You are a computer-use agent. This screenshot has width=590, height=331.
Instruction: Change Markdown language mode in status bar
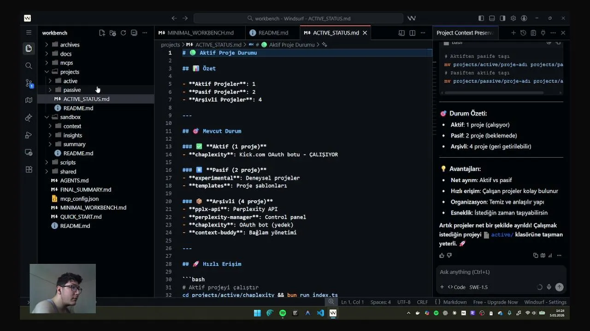(x=454, y=302)
